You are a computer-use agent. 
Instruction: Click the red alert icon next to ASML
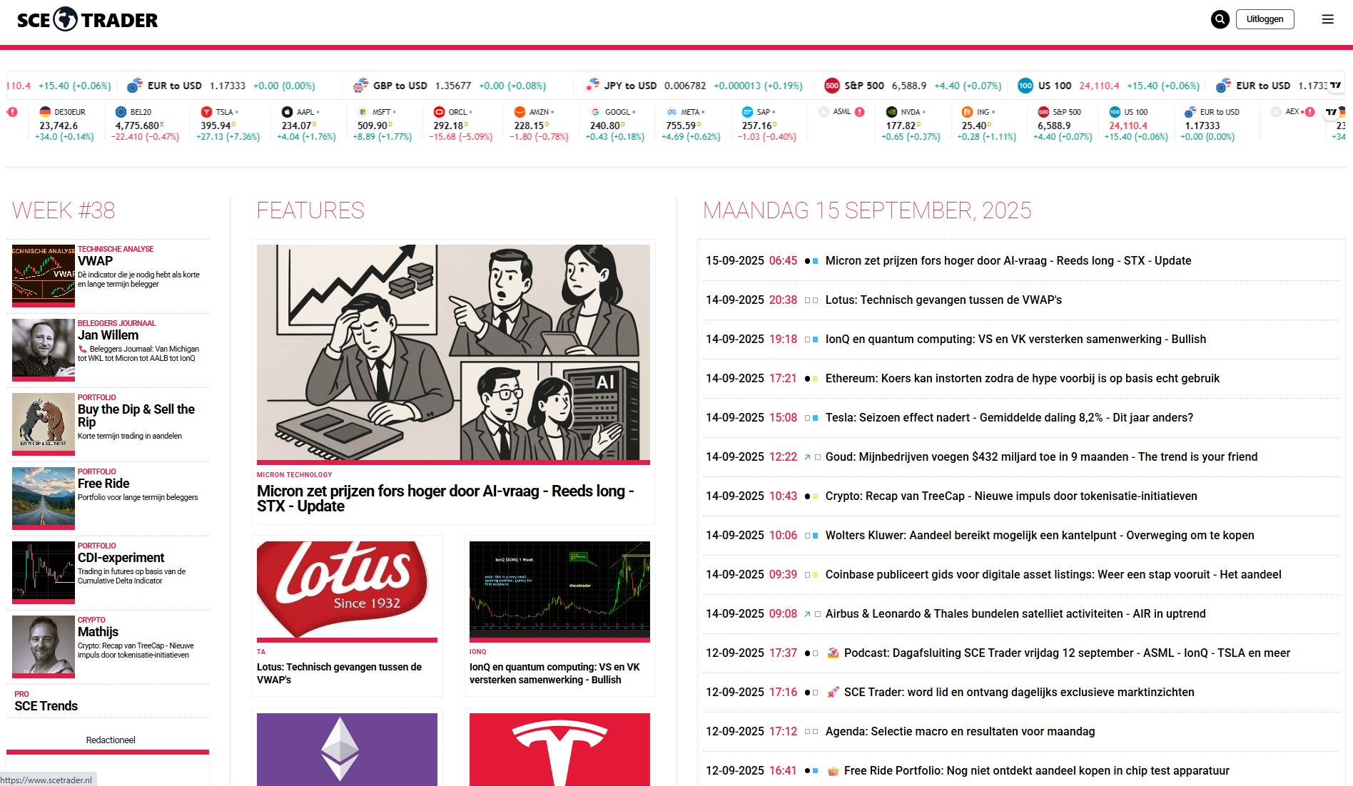(860, 112)
